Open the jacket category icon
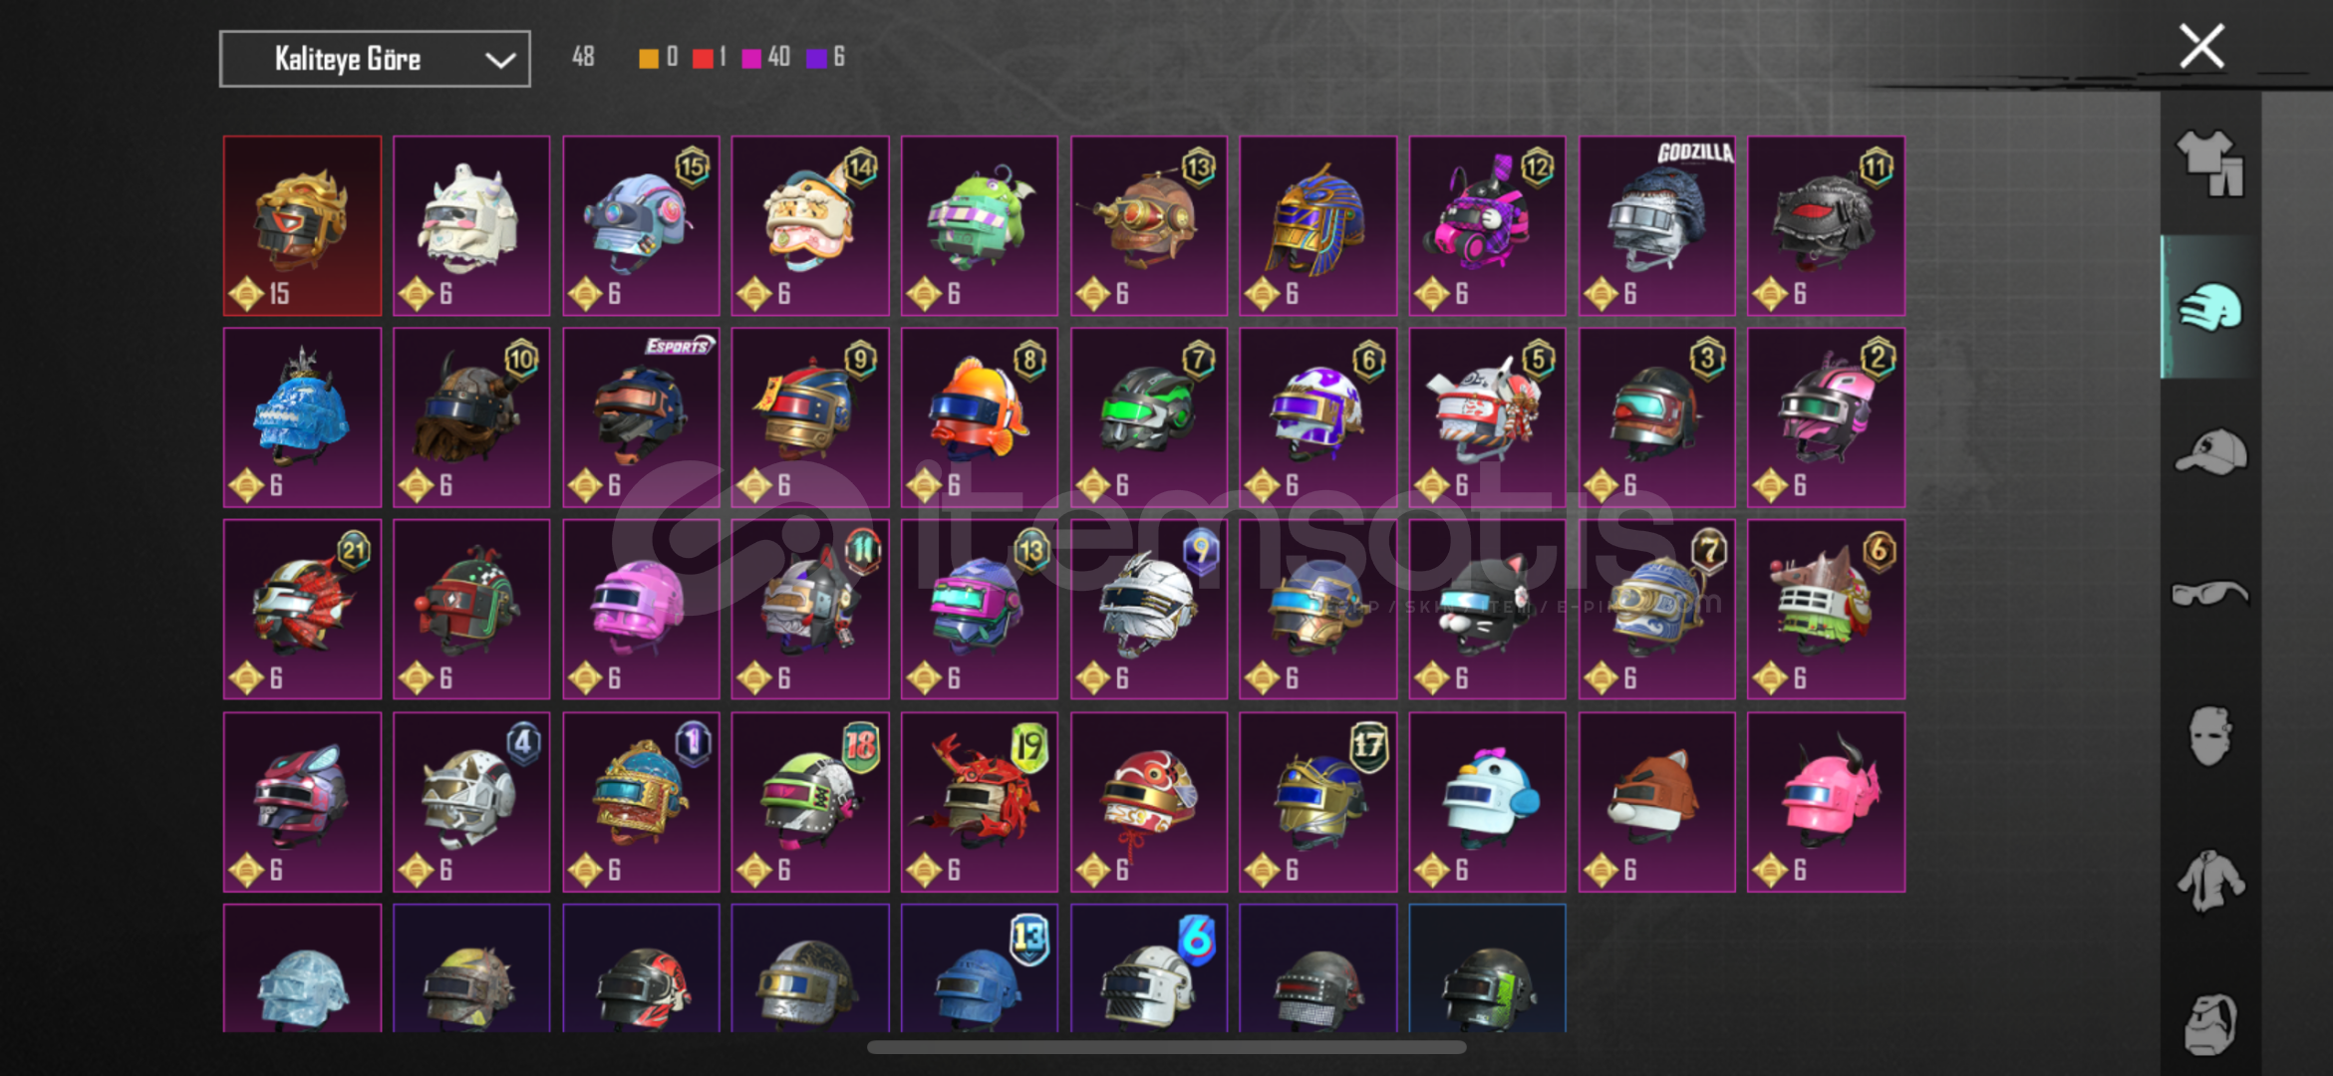 [2209, 881]
